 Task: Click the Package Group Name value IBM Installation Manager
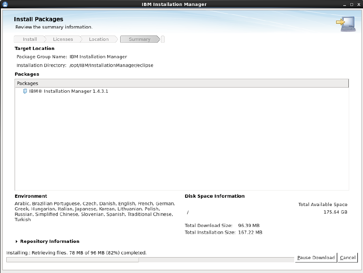[98, 57]
